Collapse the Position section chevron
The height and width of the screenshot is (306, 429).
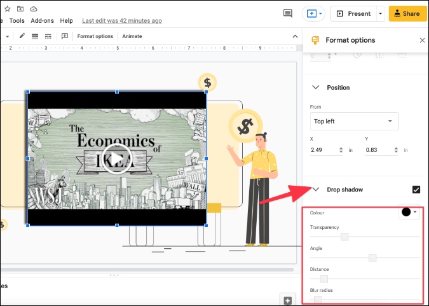click(x=316, y=87)
